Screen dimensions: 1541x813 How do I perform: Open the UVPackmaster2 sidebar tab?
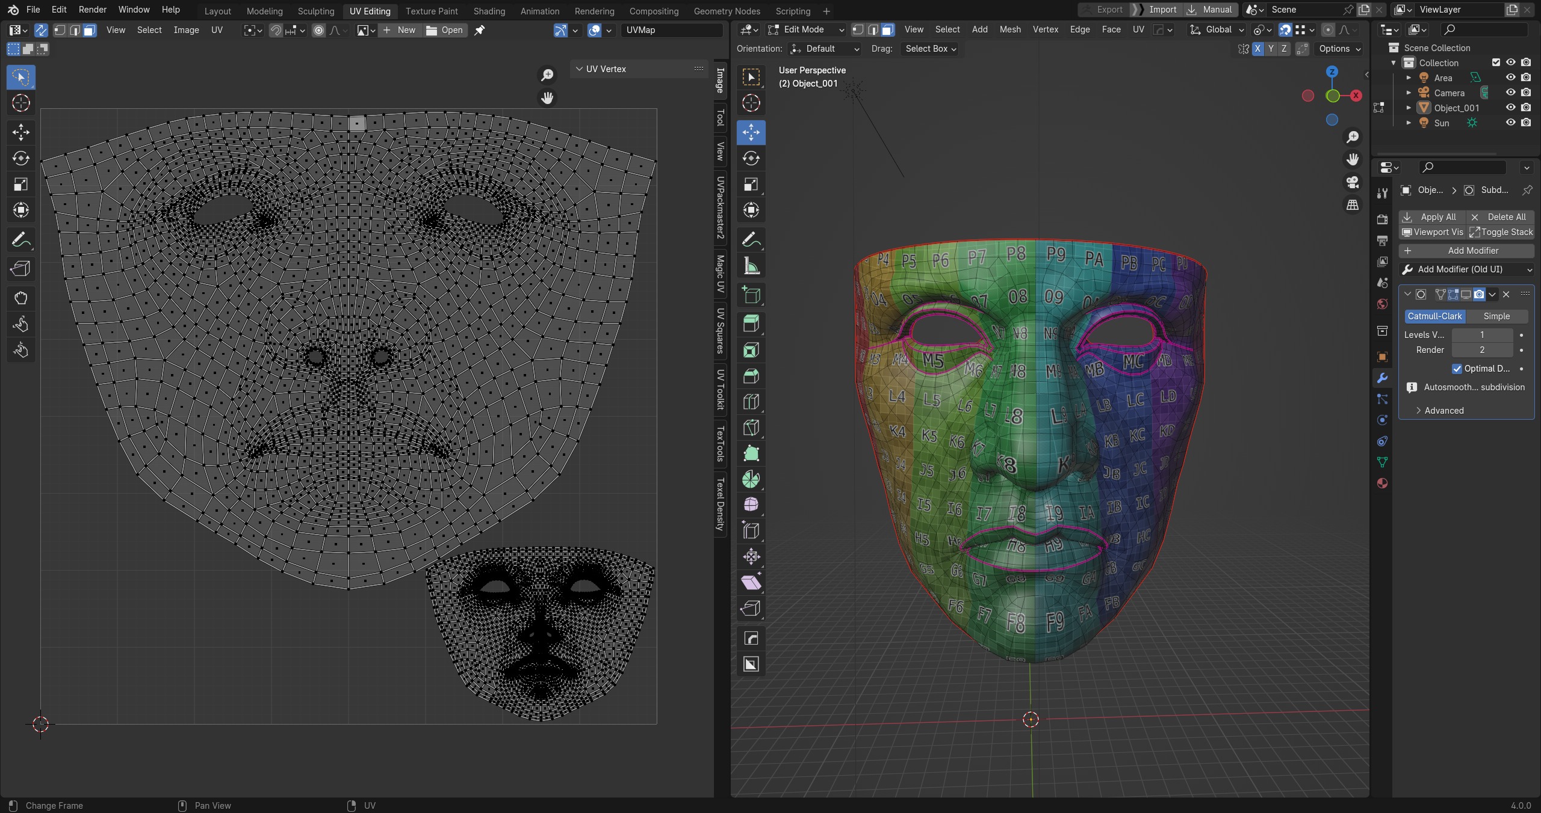click(x=720, y=207)
